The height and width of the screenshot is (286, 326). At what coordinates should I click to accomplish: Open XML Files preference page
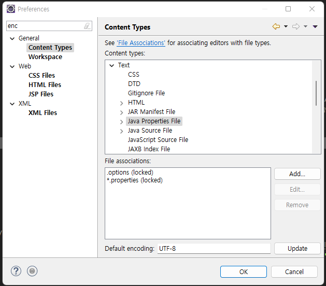(x=42, y=113)
